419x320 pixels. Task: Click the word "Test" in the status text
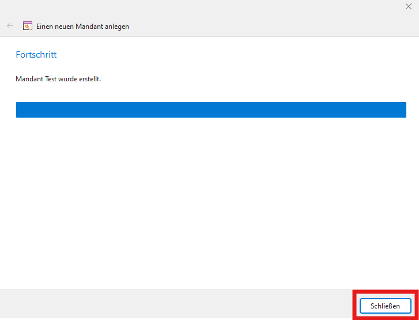[51, 79]
